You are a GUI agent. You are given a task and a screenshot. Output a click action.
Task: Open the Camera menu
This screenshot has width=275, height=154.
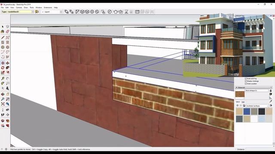coord(19,8)
